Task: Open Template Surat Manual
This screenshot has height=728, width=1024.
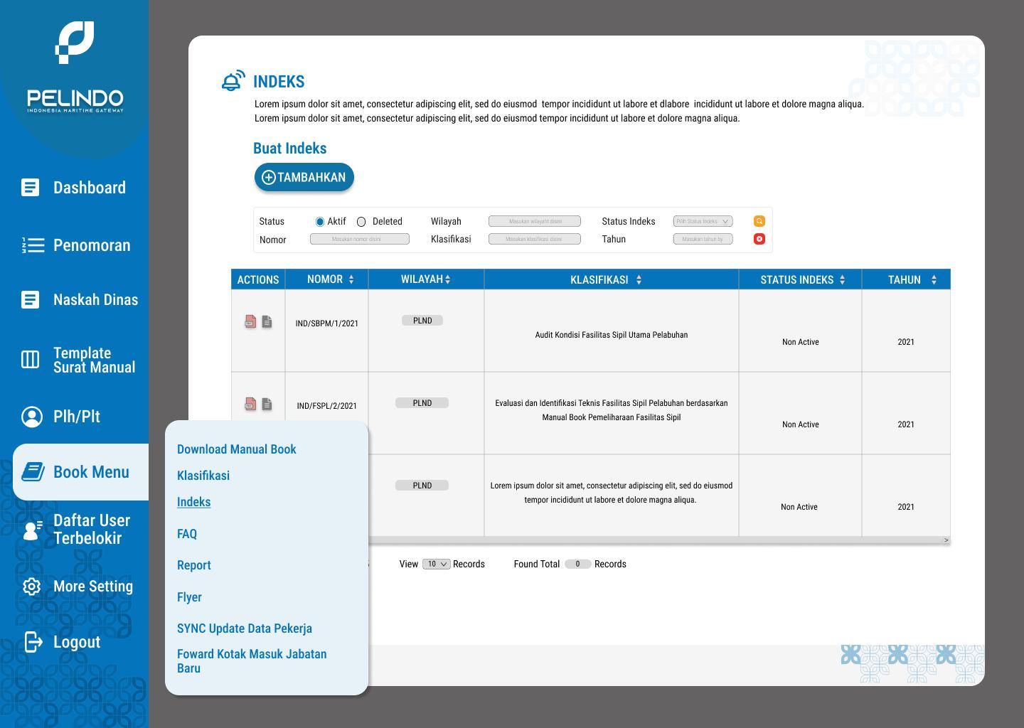Action: [94, 360]
